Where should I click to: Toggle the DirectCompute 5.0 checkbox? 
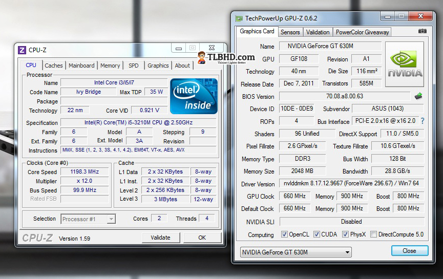pyautogui.click(x=373, y=234)
